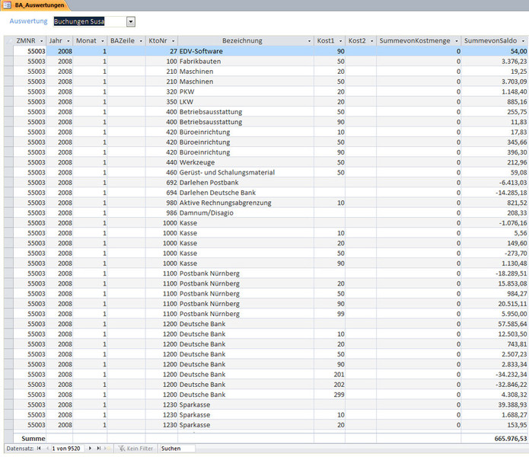Click the Saldo value '39.388,93'
This screenshot has height=457, width=529.
(x=495, y=404)
